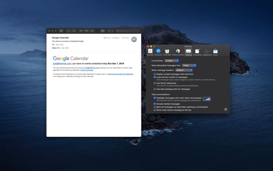The image size is (273, 171).
Task: Select the Viewing preferences tab
Action: coord(188,52)
